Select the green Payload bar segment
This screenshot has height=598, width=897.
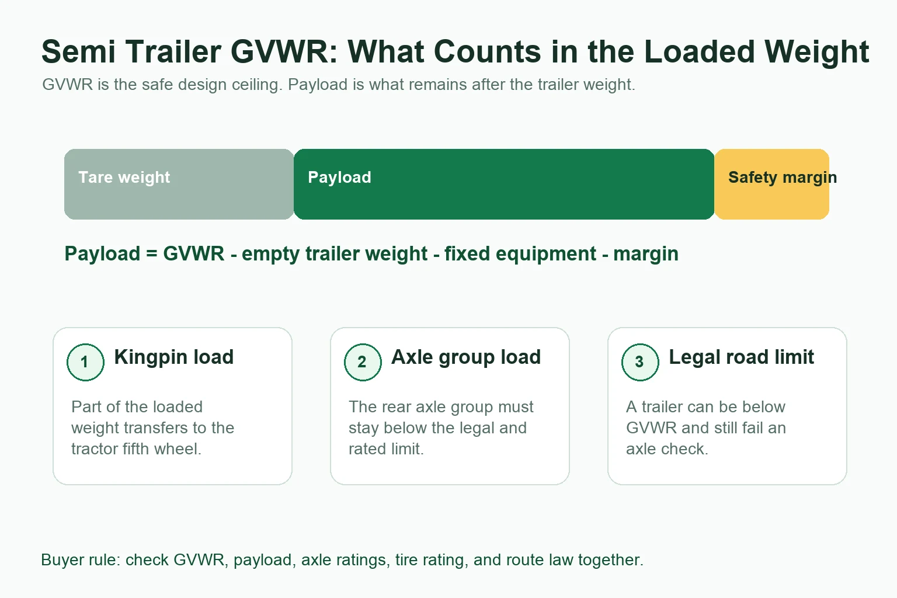pos(504,184)
